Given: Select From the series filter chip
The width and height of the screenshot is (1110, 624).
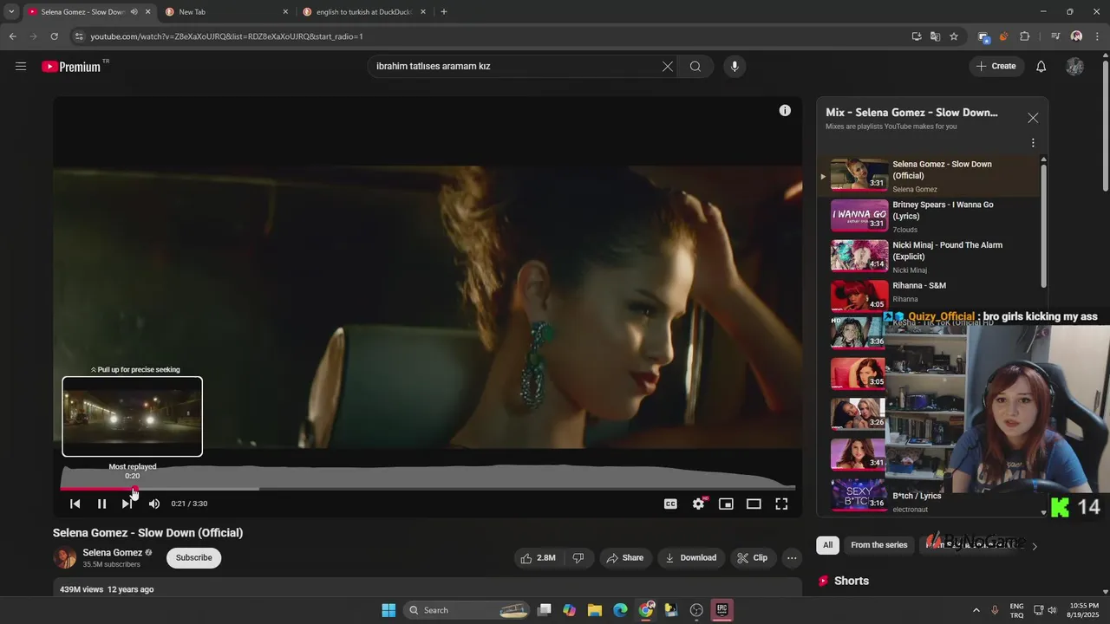Looking at the screenshot, I should click(878, 545).
